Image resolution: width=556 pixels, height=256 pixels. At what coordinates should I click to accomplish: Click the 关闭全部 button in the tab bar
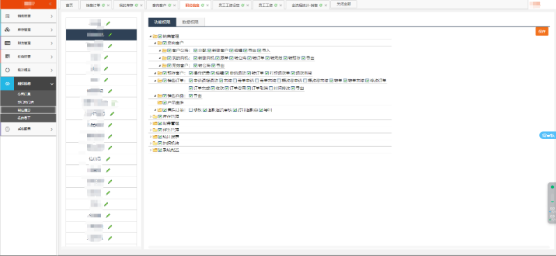(x=343, y=5)
